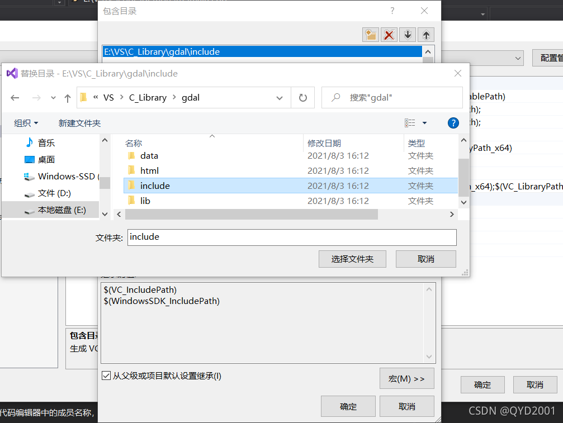
Task: Click 宏(M) >> button
Action: click(407, 378)
